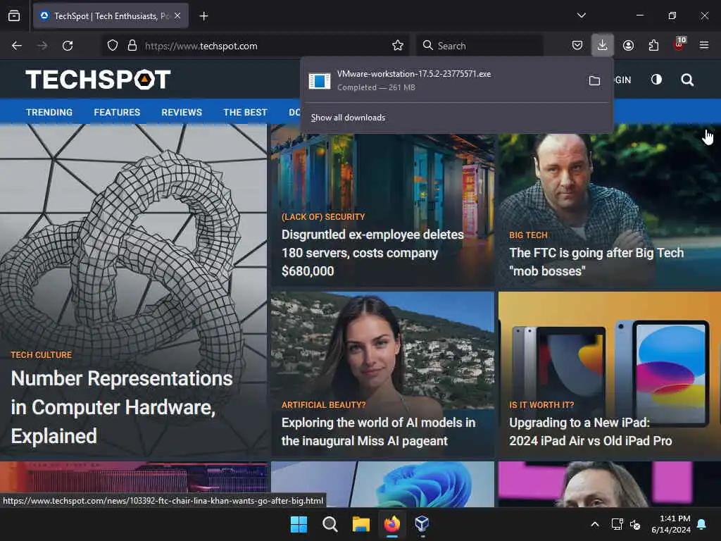This screenshot has width=721, height=541.
Task: Open Firefox account icon
Action: [628, 46]
